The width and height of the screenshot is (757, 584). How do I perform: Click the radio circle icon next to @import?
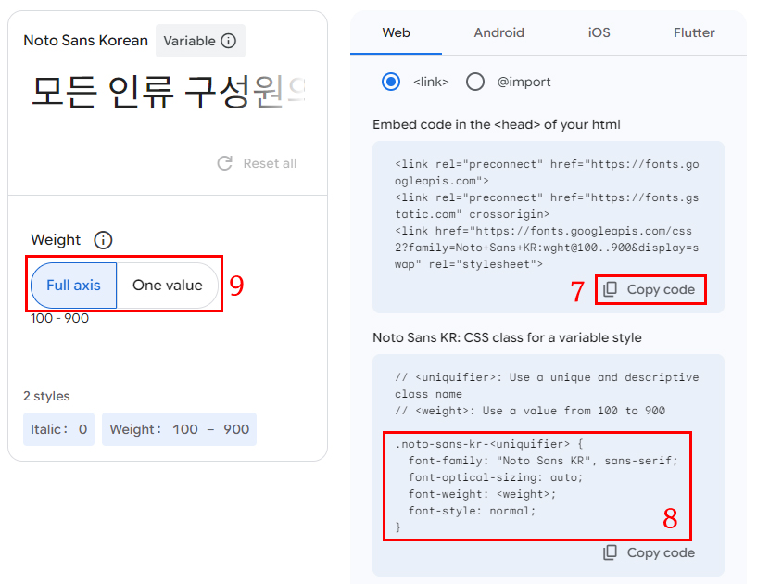[x=475, y=82]
